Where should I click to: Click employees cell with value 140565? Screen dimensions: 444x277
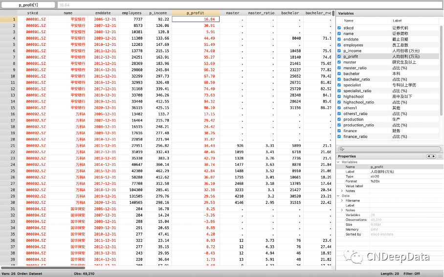(132, 202)
